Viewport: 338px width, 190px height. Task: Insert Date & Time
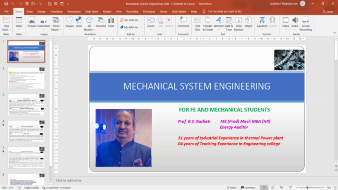[229, 24]
